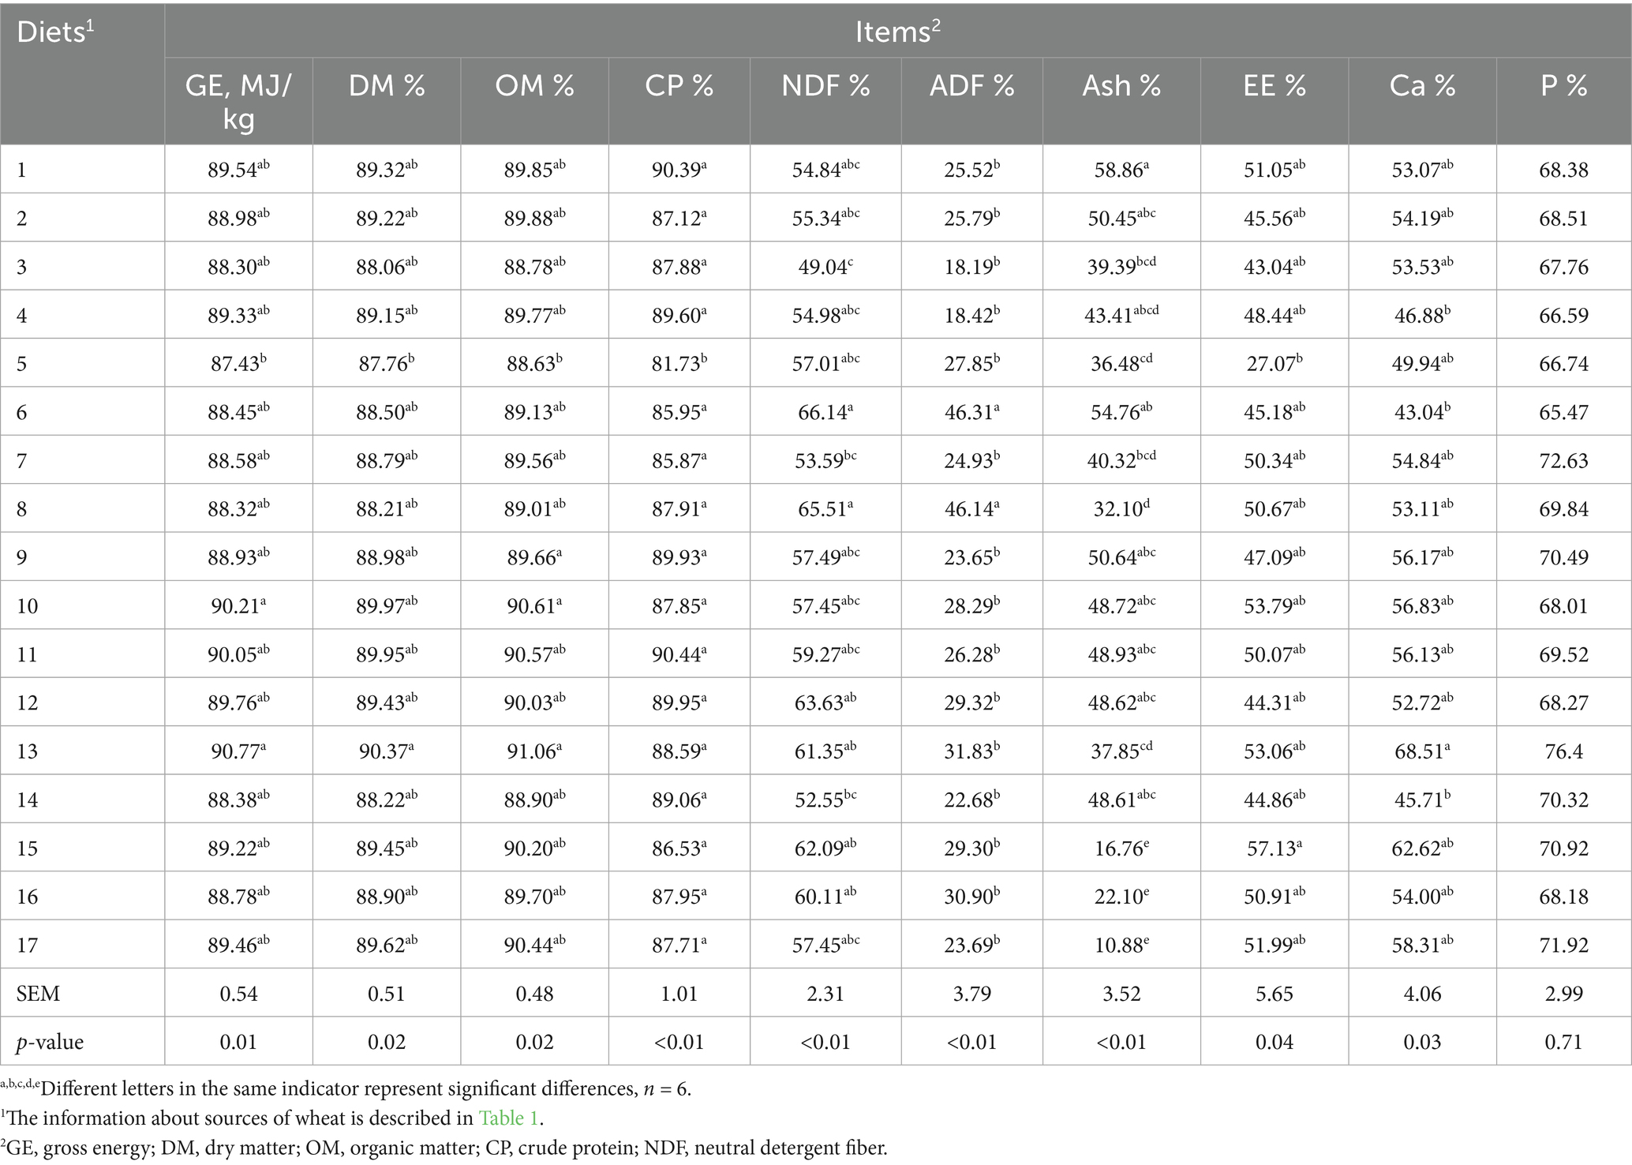Viewport: 1632px width, 1165px height.
Task: Open the Table 1 link in the footnote
Action: (510, 1118)
